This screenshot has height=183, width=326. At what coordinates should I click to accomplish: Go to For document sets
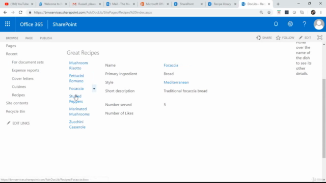(x=28, y=62)
